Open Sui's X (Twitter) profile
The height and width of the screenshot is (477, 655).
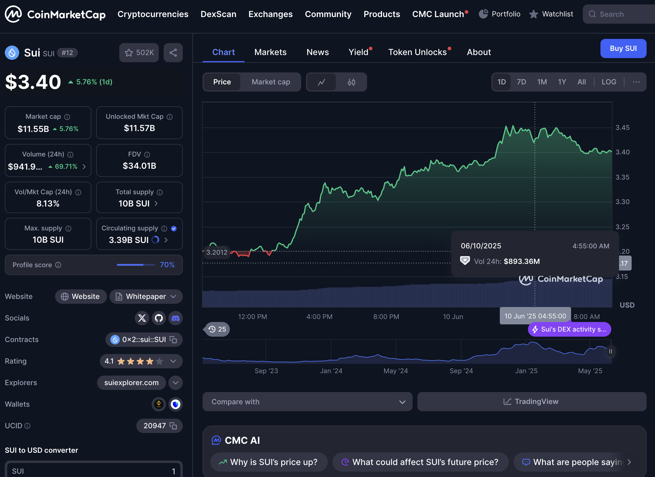[x=142, y=318]
